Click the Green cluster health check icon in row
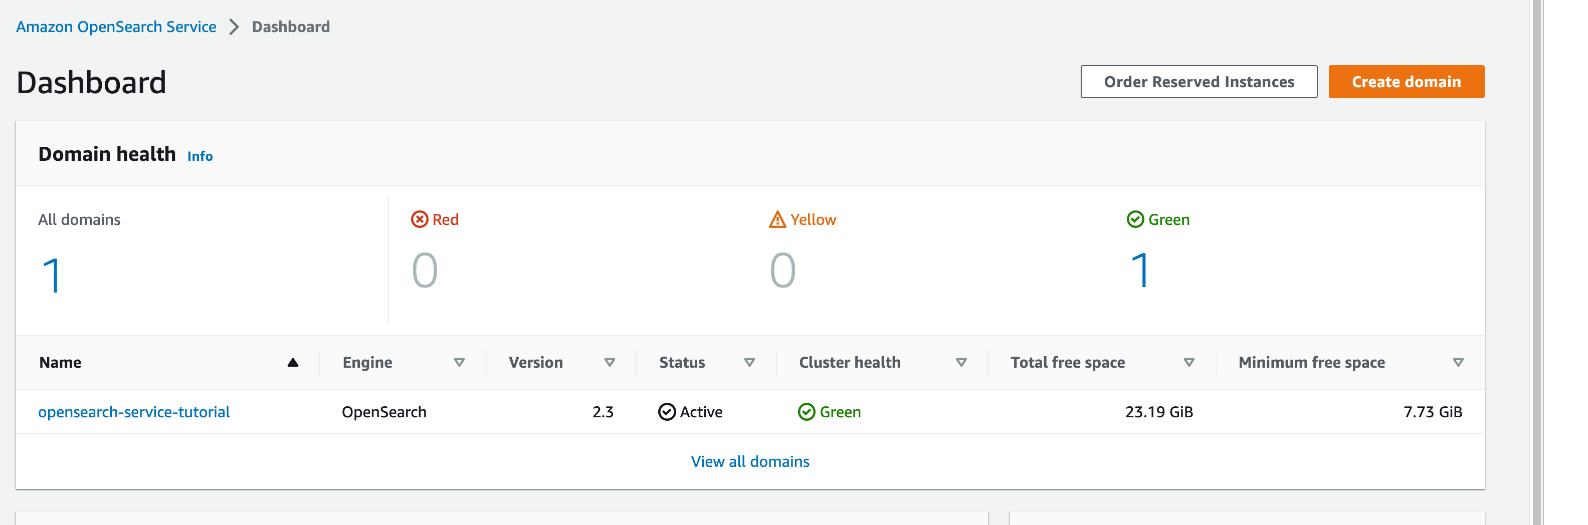Viewport: 1588px width, 525px height. pyautogui.click(x=807, y=412)
